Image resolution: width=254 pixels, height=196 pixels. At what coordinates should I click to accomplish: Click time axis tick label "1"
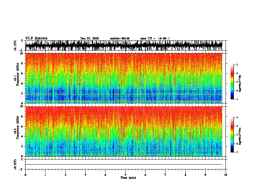(x=45, y=175)
